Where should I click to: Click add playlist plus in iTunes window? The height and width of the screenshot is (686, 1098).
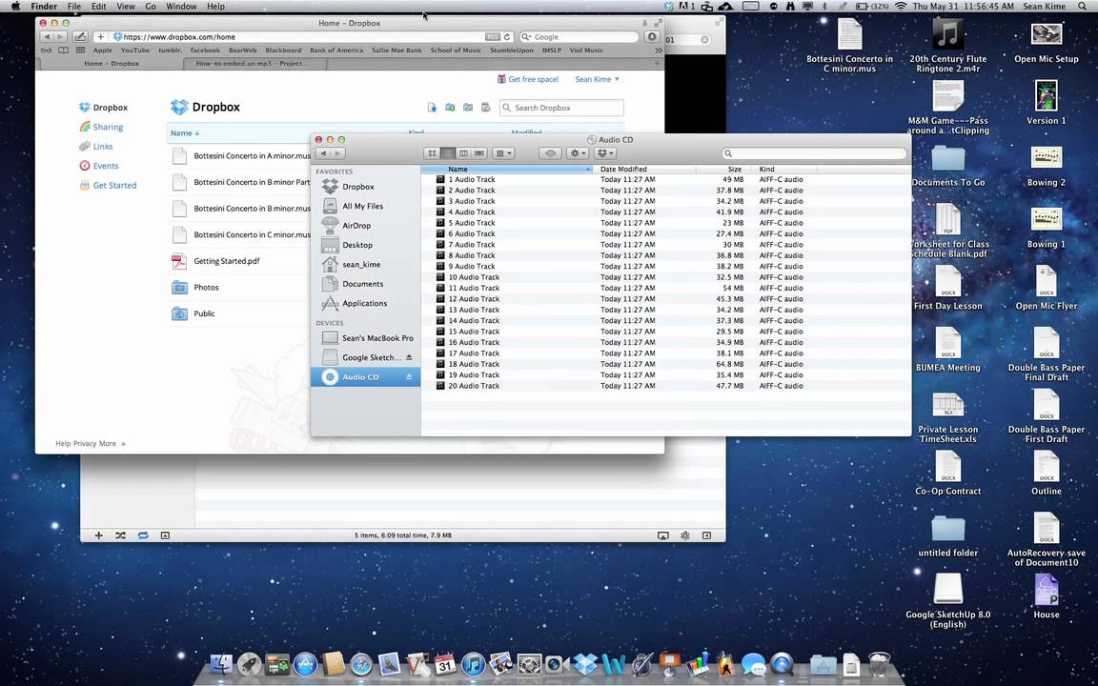pos(99,535)
